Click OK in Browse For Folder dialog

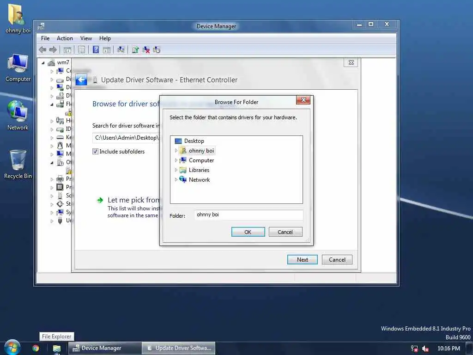point(248,232)
